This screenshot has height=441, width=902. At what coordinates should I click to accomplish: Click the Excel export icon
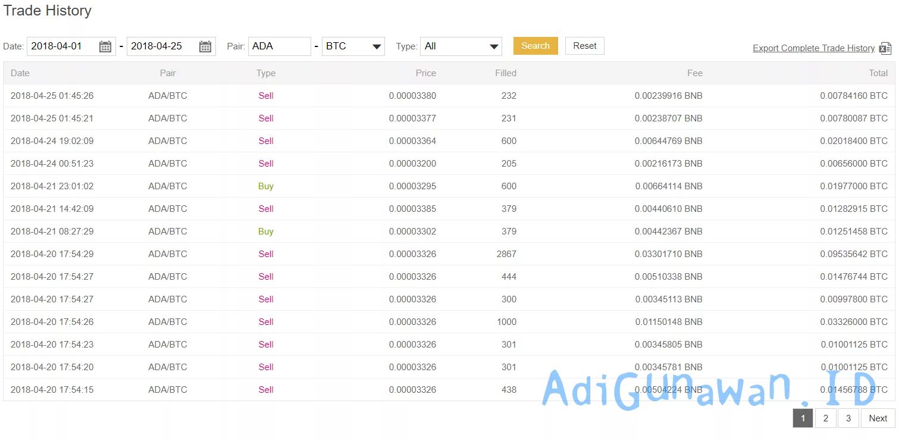pos(885,48)
